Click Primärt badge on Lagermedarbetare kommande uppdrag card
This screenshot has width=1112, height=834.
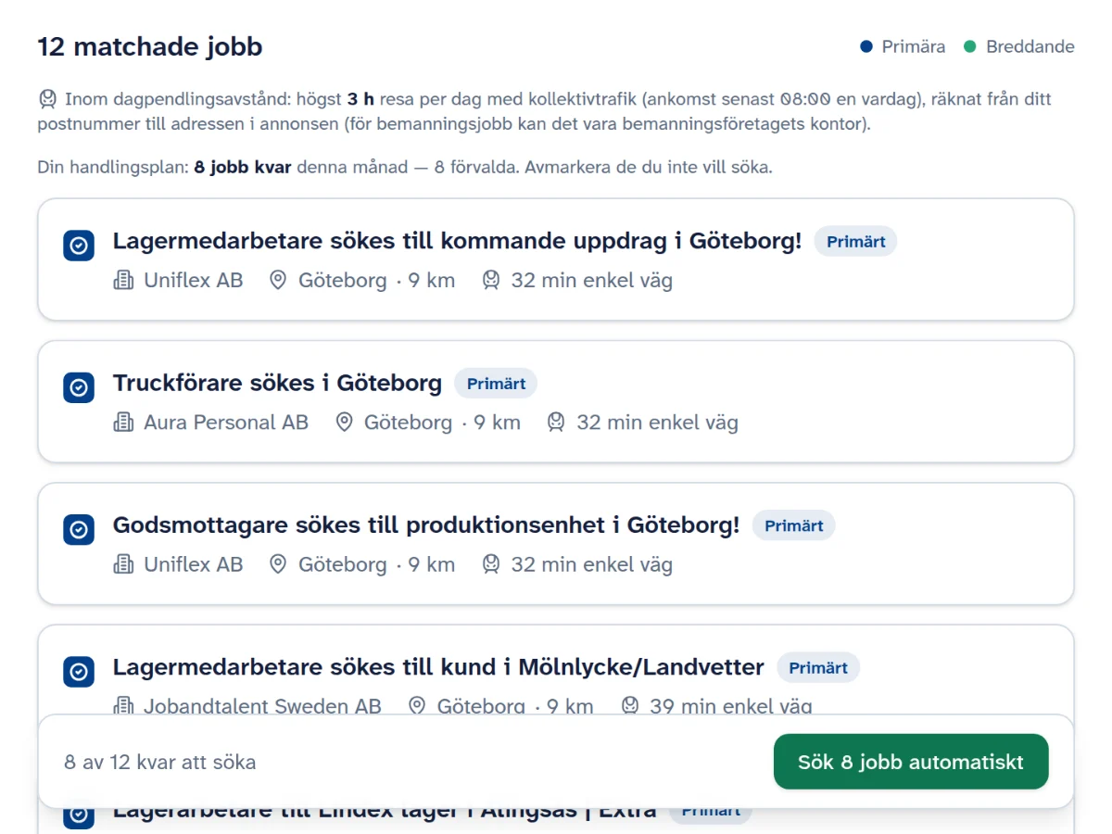point(856,242)
